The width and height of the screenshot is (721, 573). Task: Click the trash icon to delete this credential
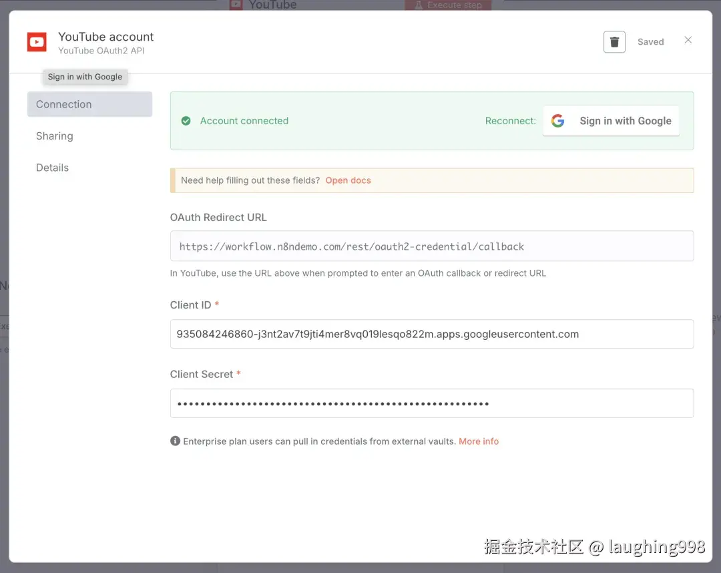[x=614, y=41]
